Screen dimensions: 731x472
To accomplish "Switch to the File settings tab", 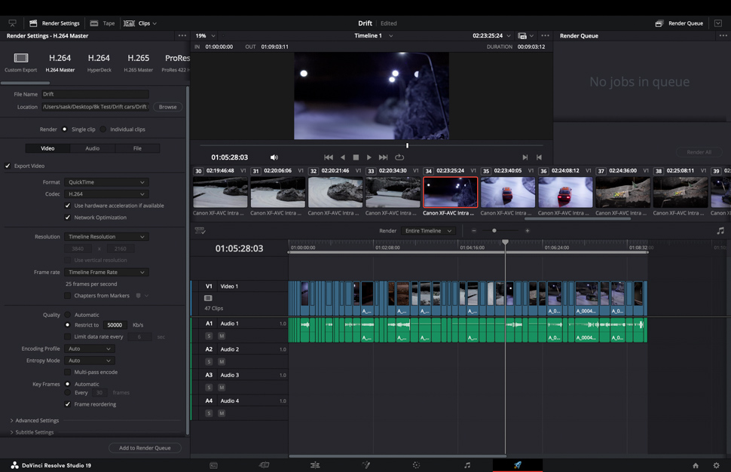I will coord(137,148).
